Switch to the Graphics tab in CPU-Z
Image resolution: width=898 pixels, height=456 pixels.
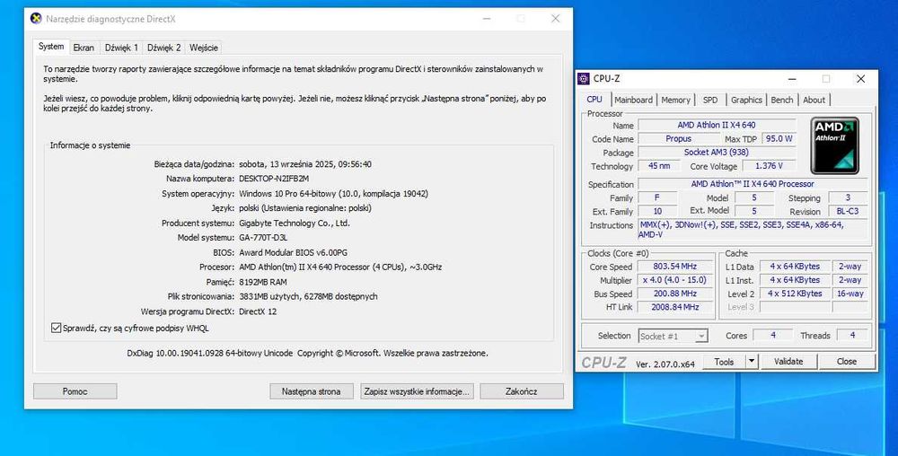(746, 100)
